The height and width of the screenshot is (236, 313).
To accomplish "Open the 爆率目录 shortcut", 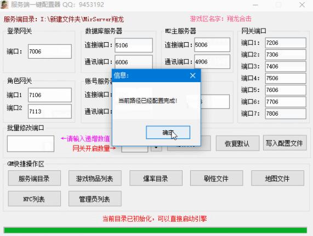I will tap(156, 178).
